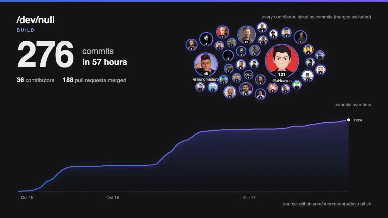Click the "Oct 16" date label
This screenshot has height=218, width=388.
(113, 197)
